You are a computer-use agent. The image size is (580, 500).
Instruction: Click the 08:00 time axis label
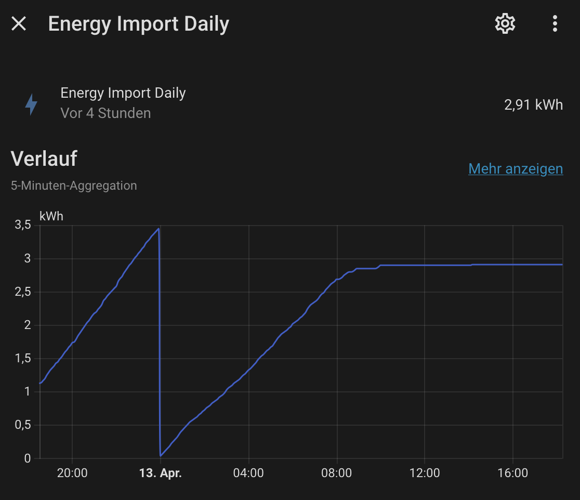[x=337, y=473]
